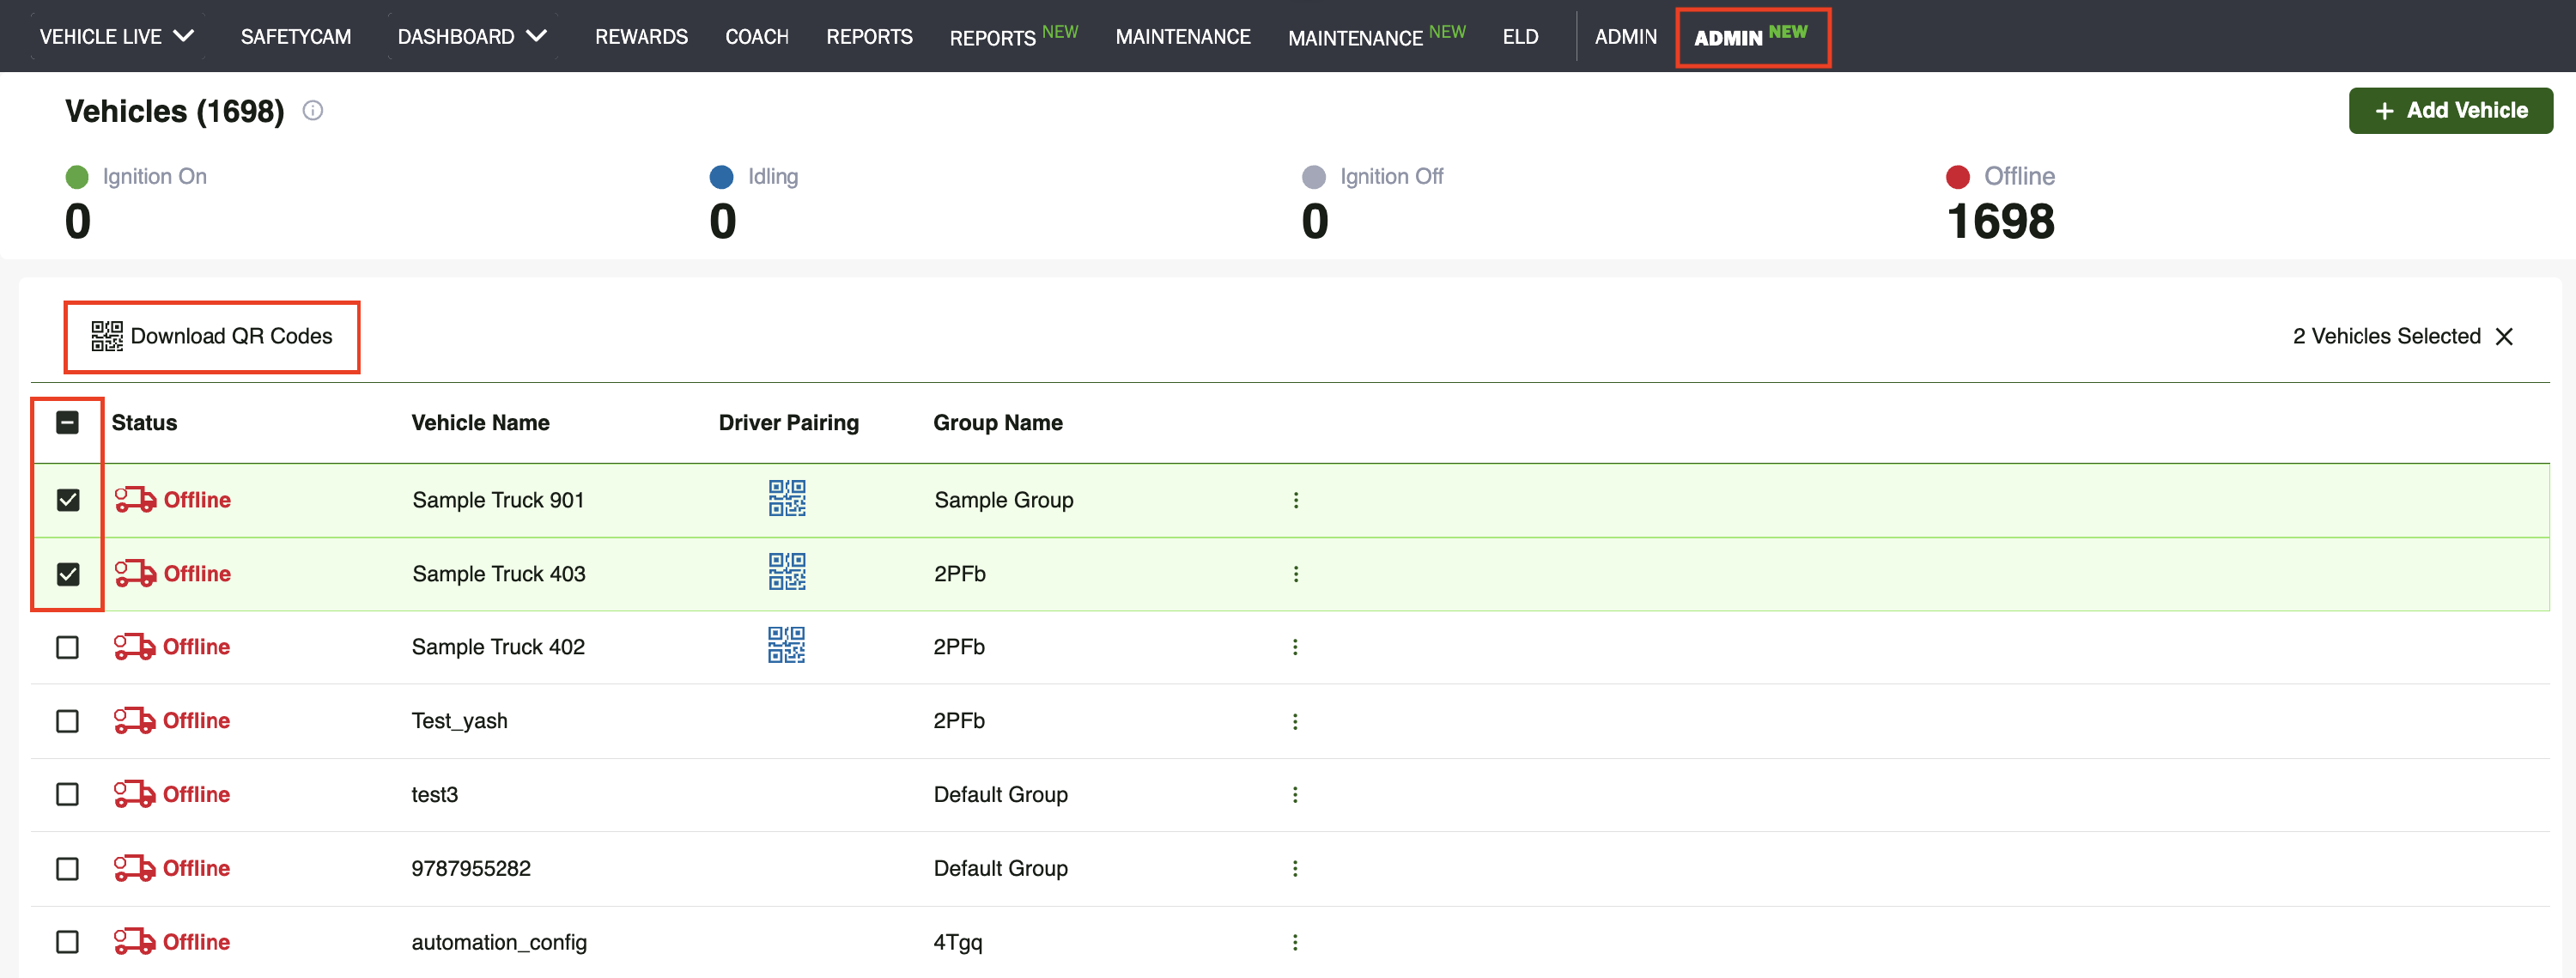
Task: Open three-dot menu for Test_yash row
Action: pyautogui.click(x=1295, y=721)
